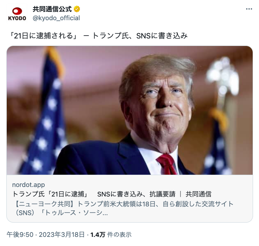The image size is (259, 246).
Task: Click the 件の表示 views label
Action: pyautogui.click(x=119, y=235)
